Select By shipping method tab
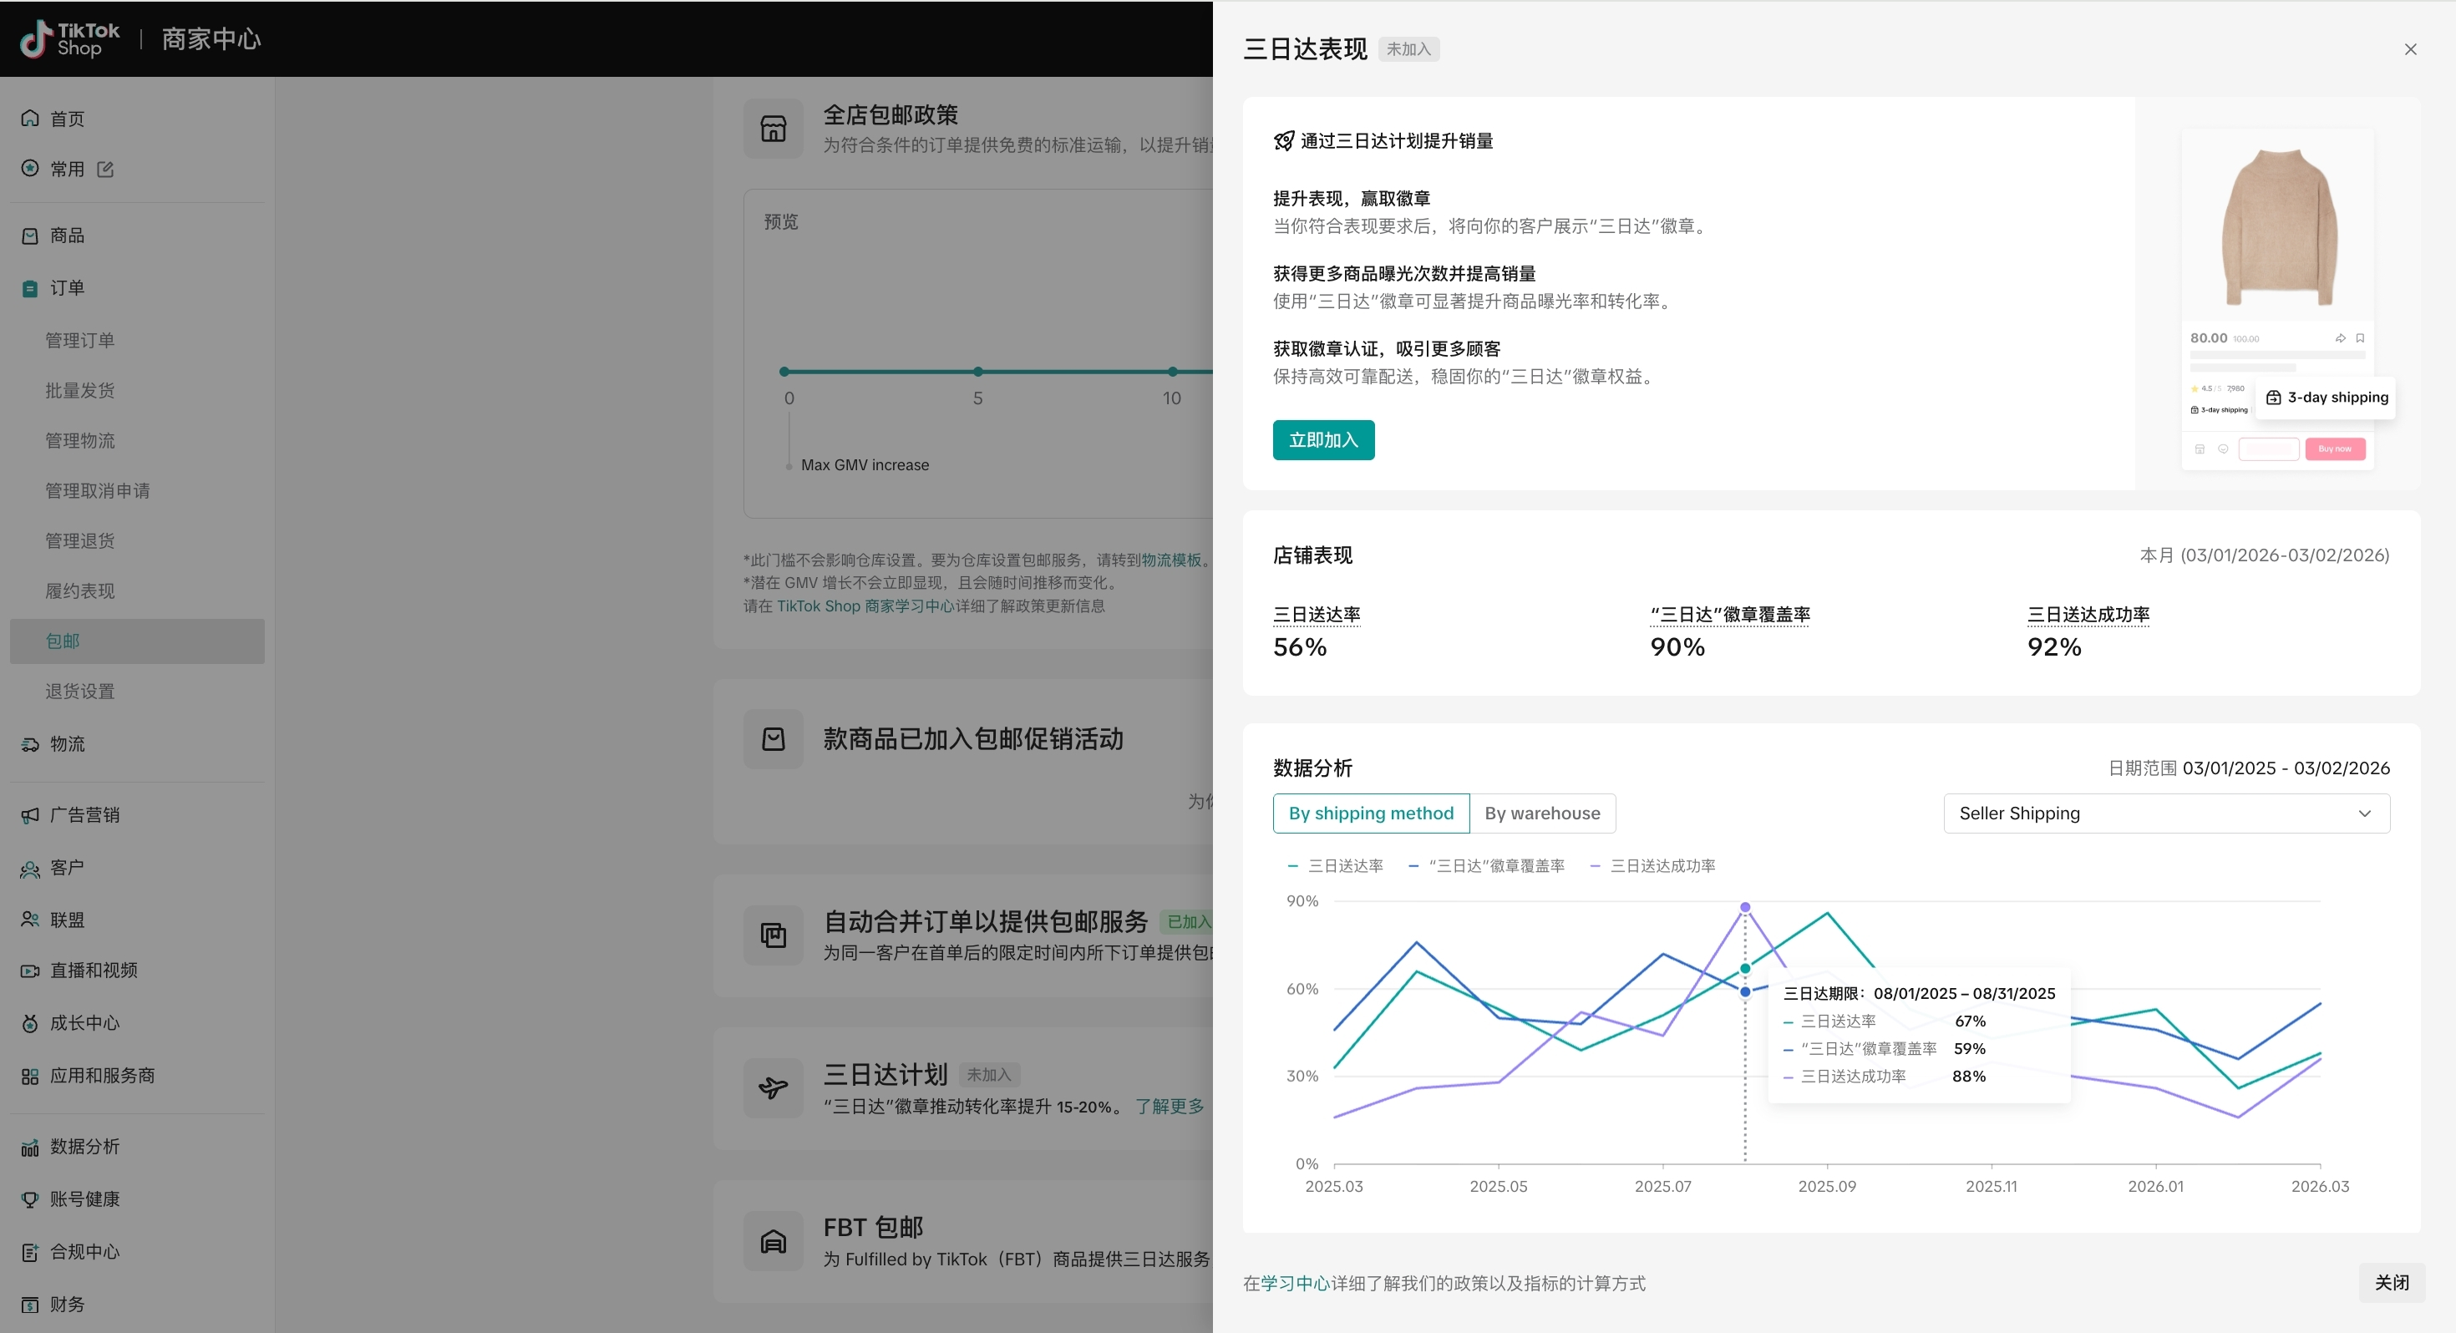The height and width of the screenshot is (1333, 2456). (1370, 813)
